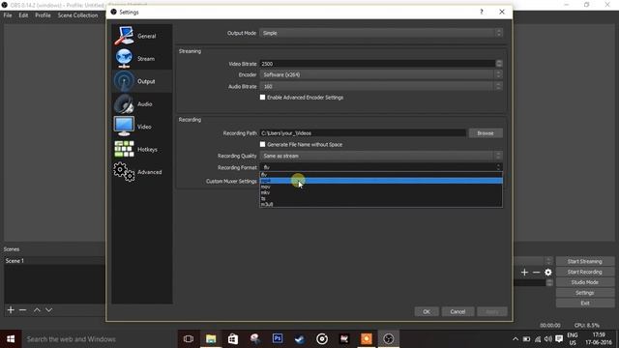The image size is (619, 348).
Task: Open the Windows Store taskbar icon
Action: click(233, 339)
